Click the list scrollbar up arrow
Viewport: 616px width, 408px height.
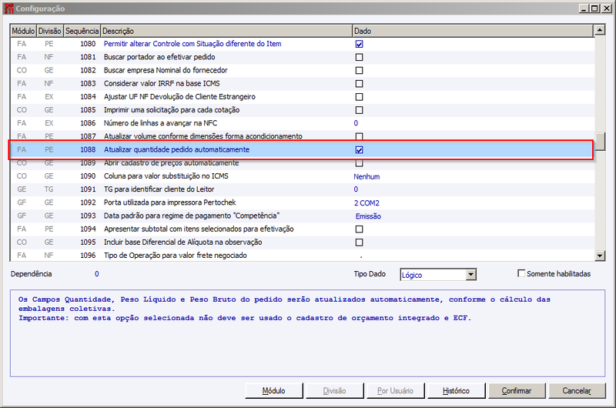pyautogui.click(x=600, y=30)
